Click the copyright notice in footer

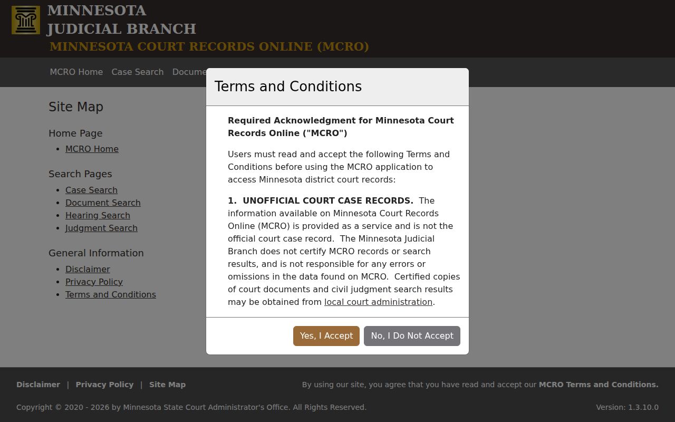191,407
